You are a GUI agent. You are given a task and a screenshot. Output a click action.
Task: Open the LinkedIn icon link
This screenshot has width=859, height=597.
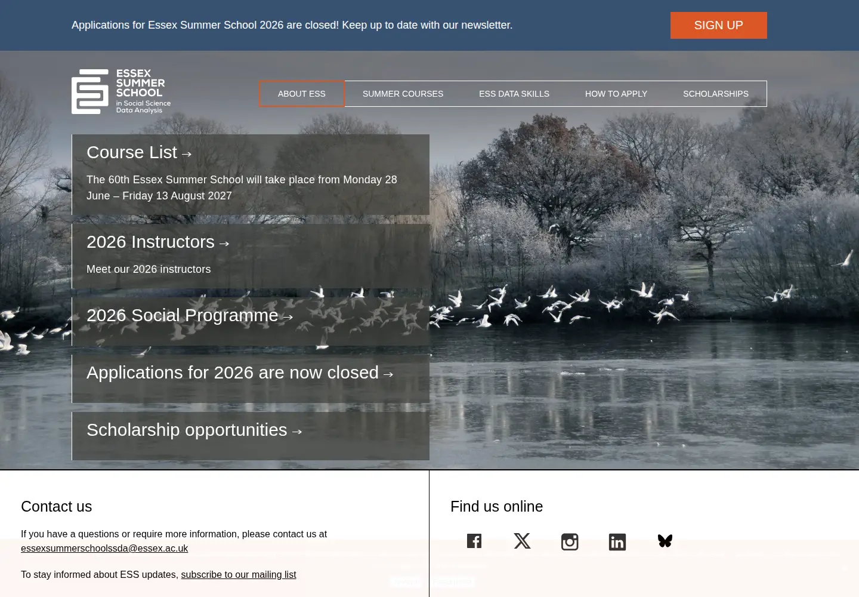[617, 541]
